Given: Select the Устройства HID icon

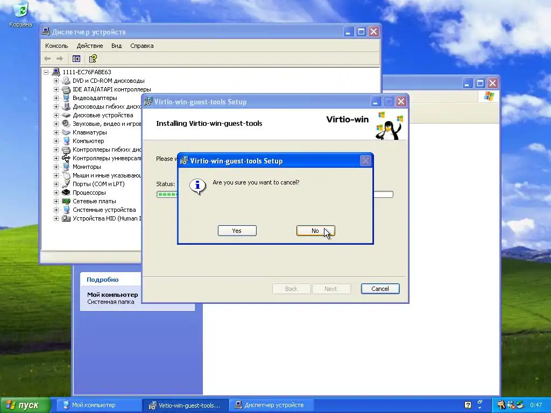Looking at the screenshot, I should coord(66,218).
